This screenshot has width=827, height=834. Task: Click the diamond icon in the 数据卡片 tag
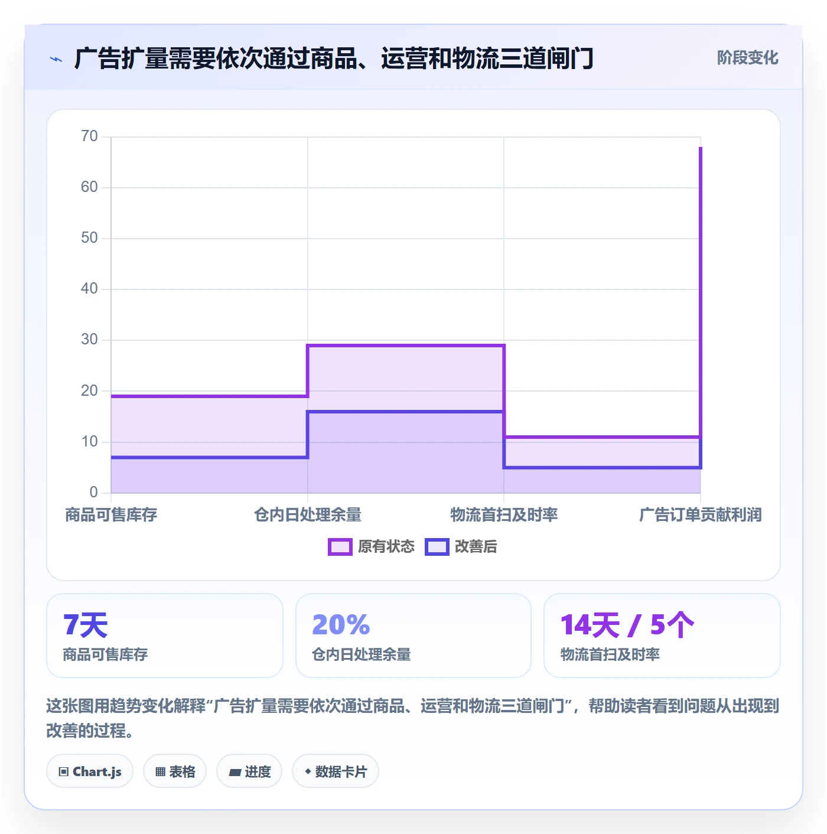coord(308,771)
